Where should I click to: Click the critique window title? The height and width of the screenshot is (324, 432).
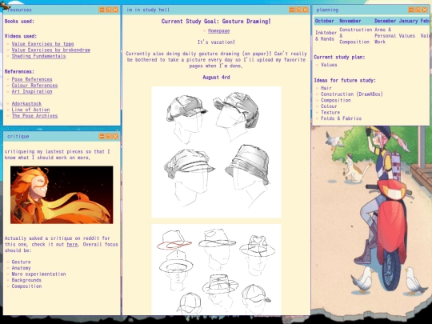[18, 136]
